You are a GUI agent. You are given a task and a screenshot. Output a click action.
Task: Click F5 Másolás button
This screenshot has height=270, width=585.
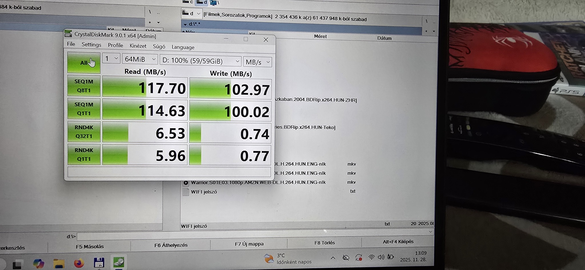89,247
